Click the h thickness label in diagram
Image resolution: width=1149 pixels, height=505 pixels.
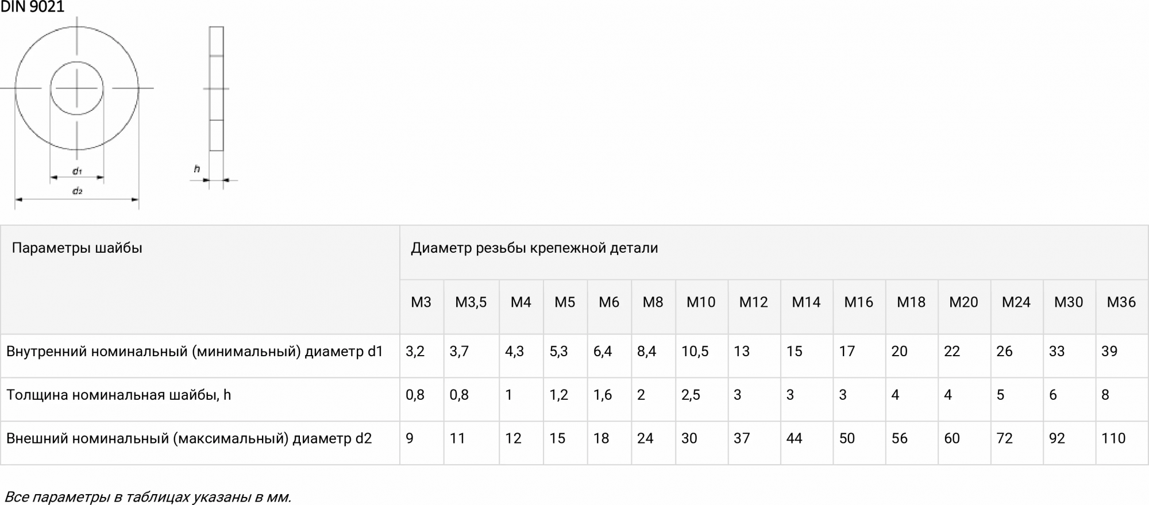tap(197, 169)
